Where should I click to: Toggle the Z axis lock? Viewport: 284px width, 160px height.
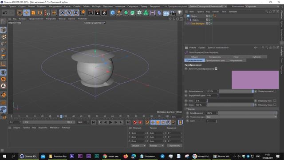[x=76, y=13]
